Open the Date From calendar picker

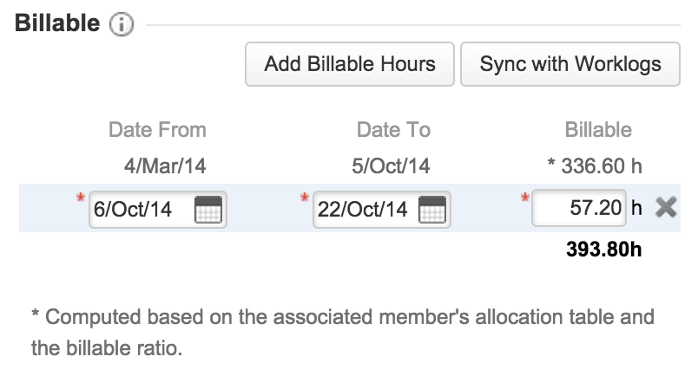point(208,209)
